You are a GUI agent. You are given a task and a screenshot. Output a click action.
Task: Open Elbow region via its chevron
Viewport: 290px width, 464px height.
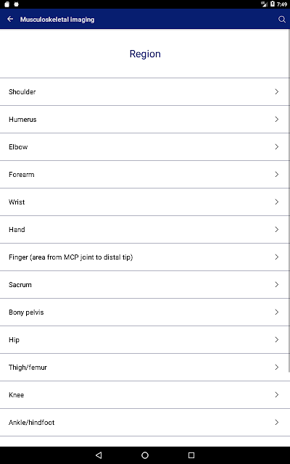277,146
